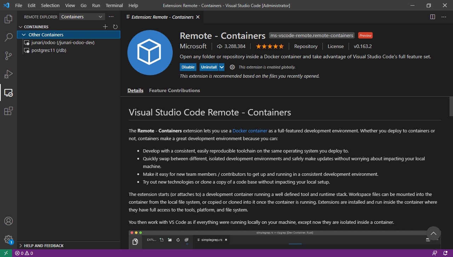Open the Help menu
The image size is (453, 257).
point(133,5)
